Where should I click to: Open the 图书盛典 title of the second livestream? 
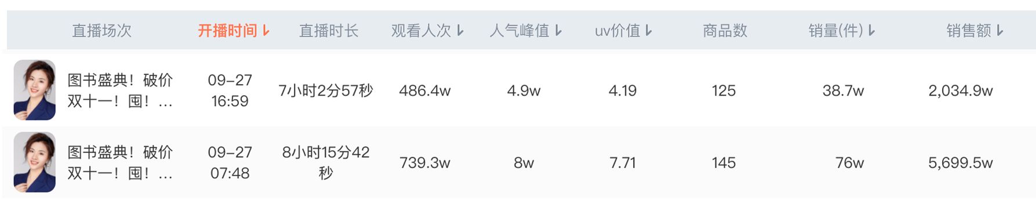[120, 162]
